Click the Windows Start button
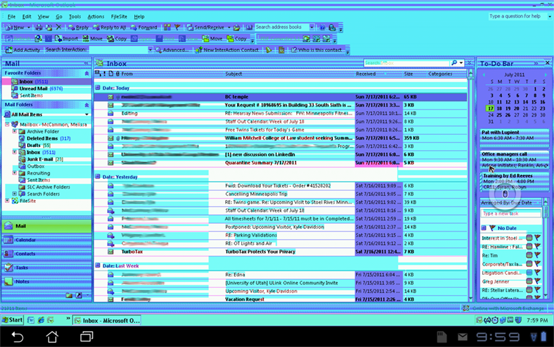The width and height of the screenshot is (554, 347). [12, 320]
